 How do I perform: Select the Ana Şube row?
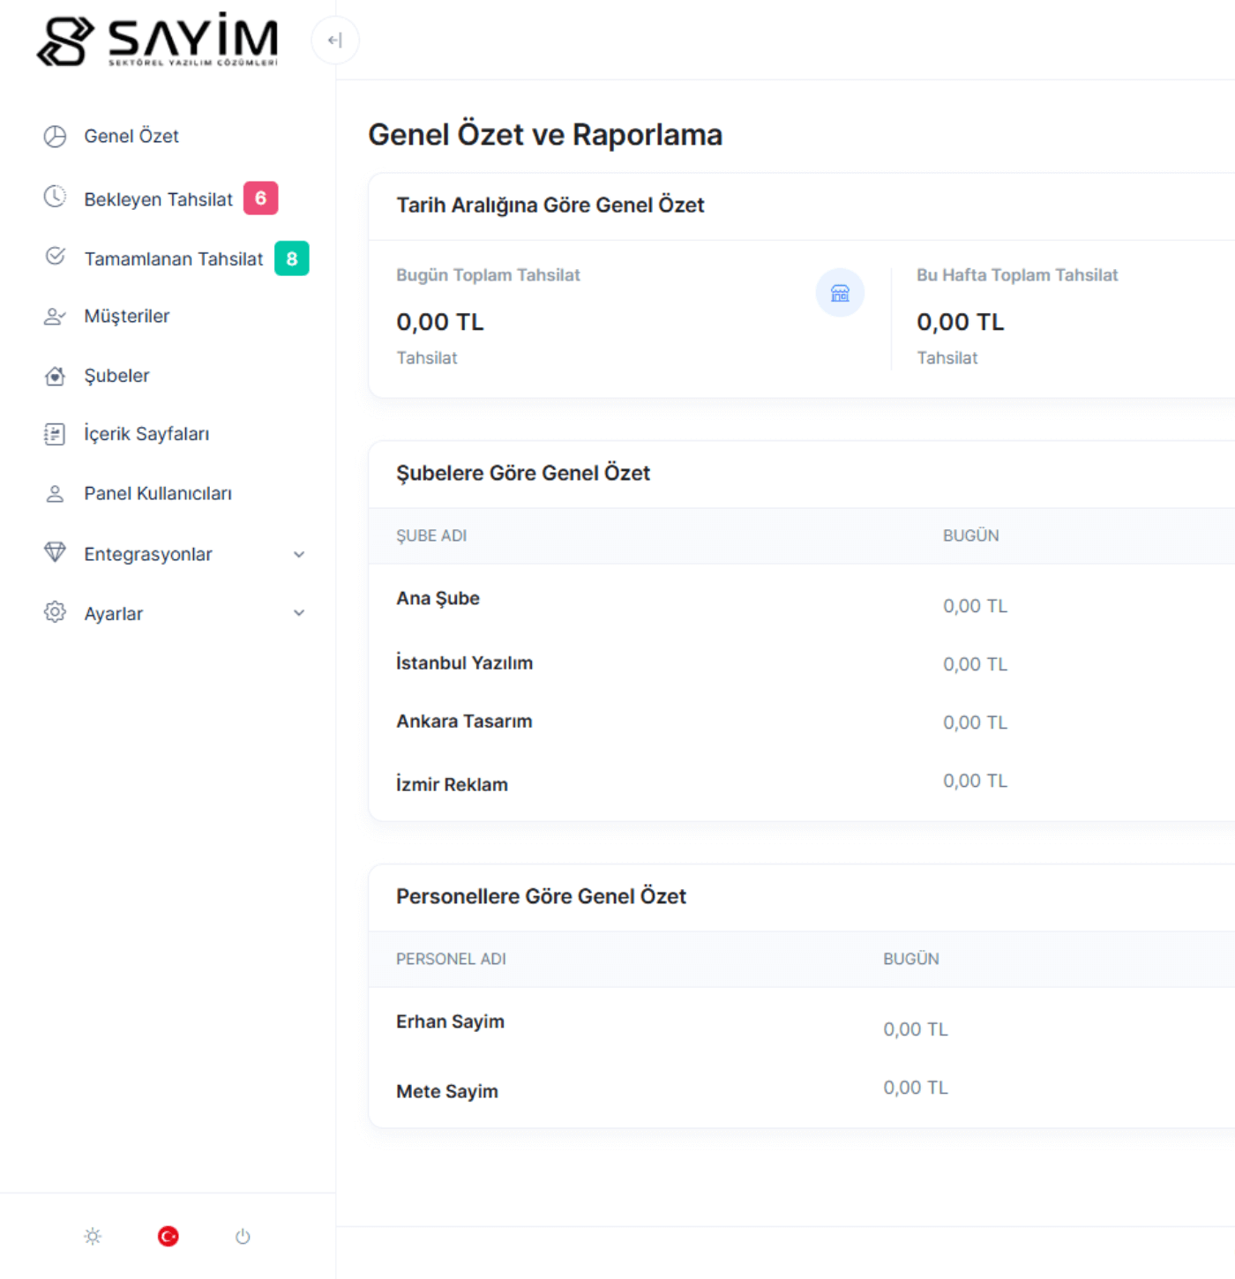click(438, 598)
